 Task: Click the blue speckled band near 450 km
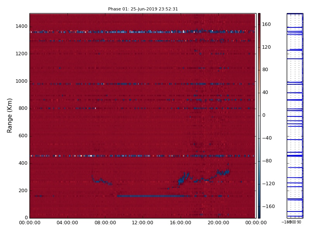142,156
